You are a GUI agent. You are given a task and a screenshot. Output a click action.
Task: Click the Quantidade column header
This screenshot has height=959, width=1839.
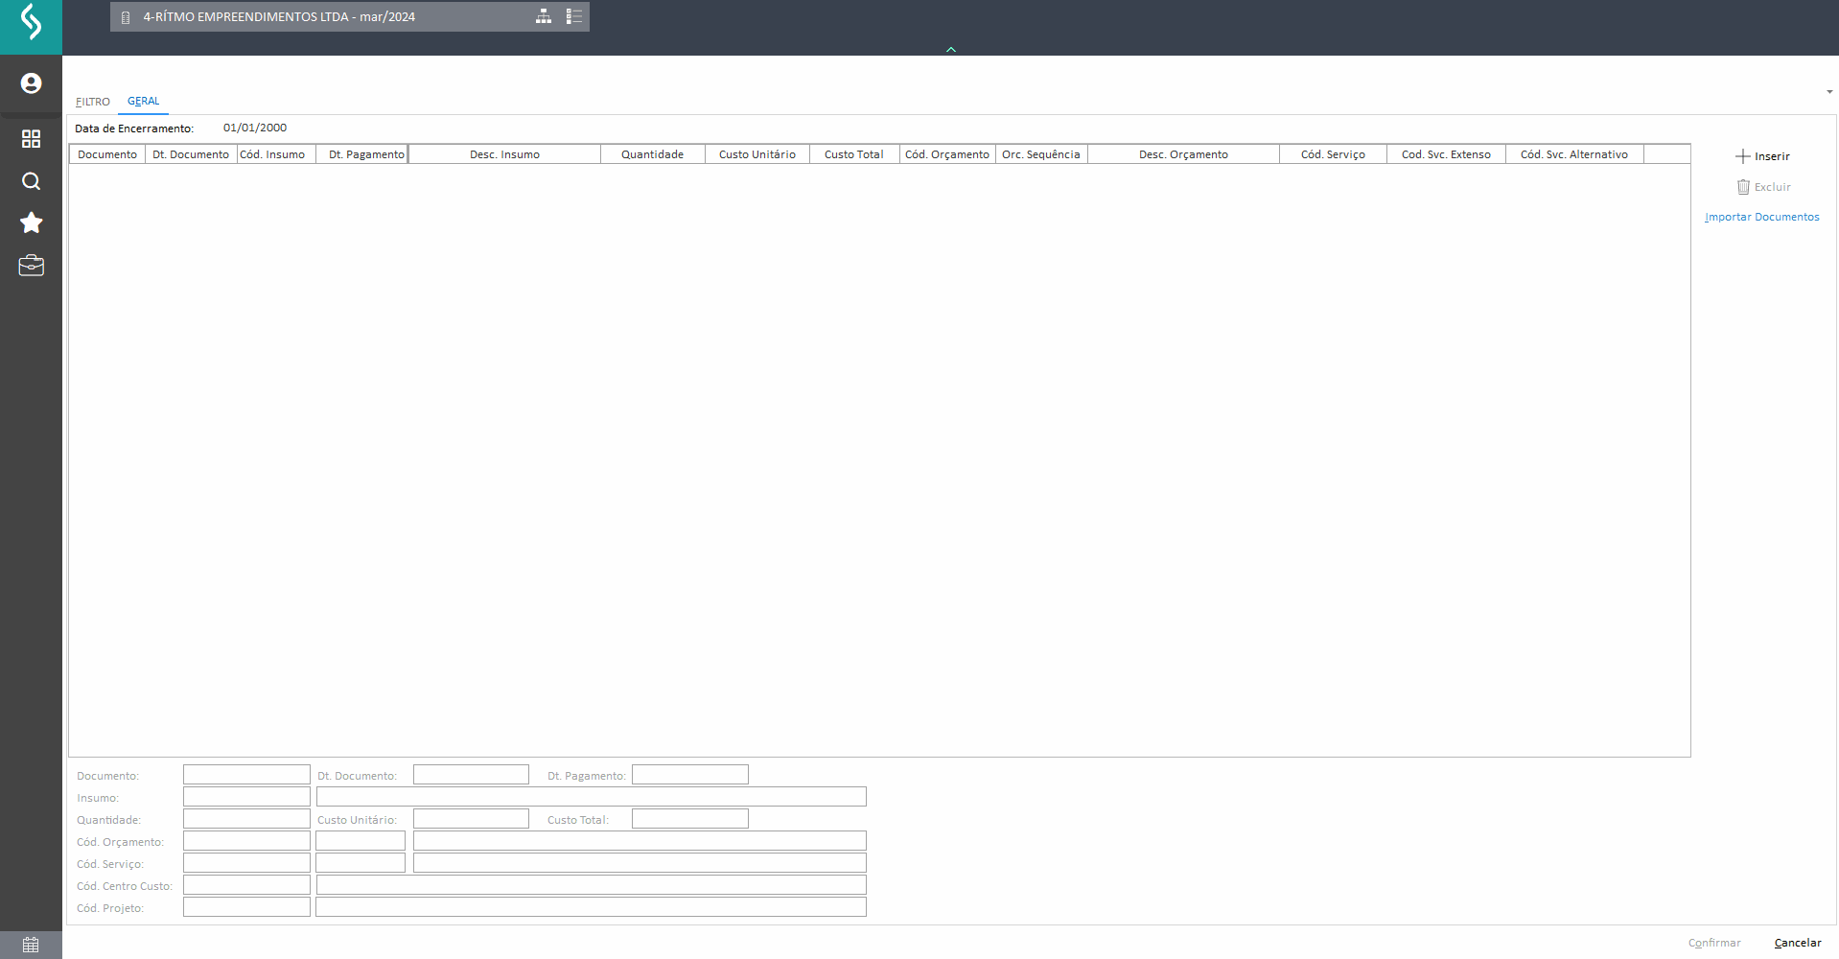pyautogui.click(x=653, y=154)
